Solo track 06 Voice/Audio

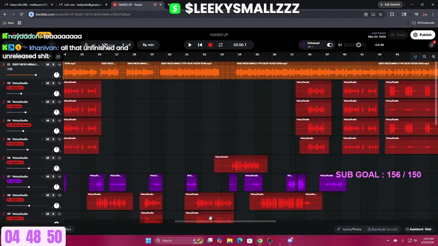(53, 158)
